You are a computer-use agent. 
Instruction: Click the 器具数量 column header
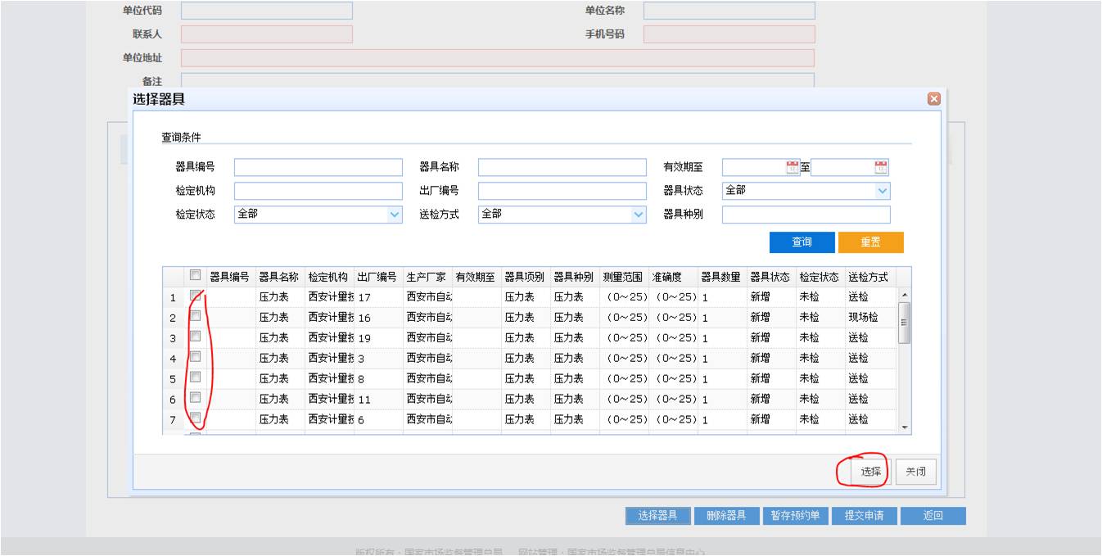(721, 277)
